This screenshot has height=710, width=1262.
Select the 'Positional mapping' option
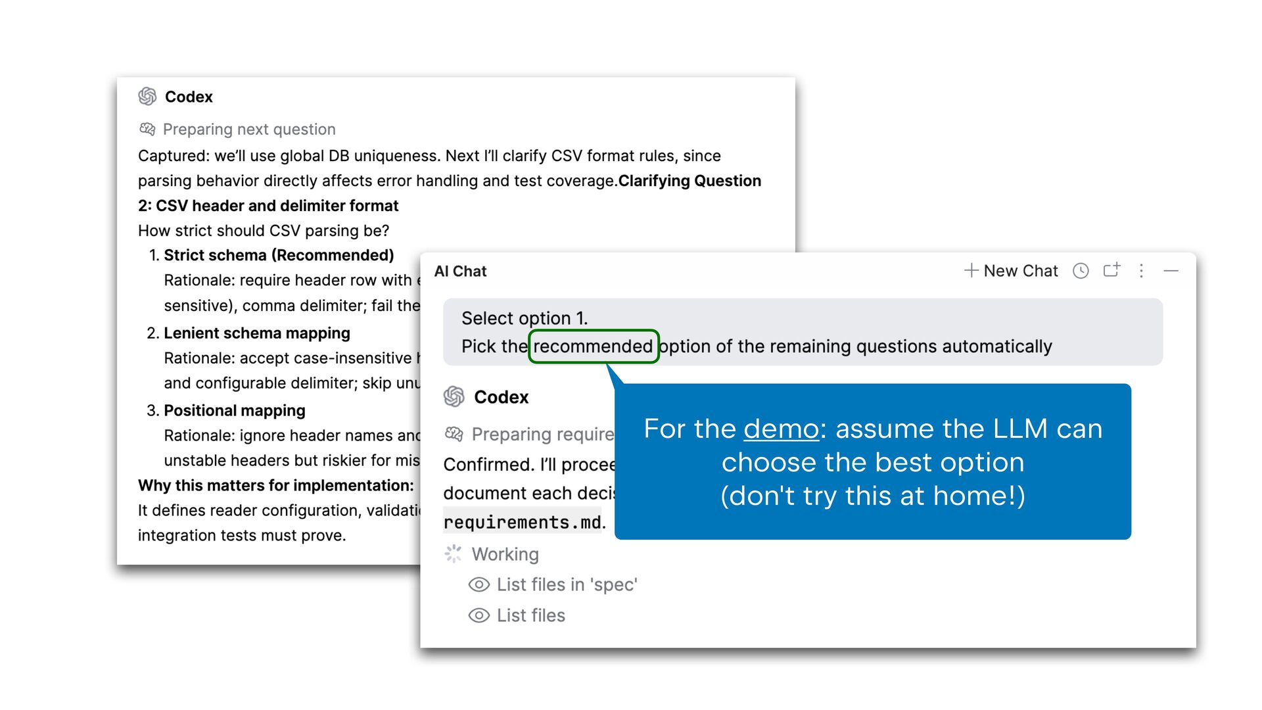(235, 411)
